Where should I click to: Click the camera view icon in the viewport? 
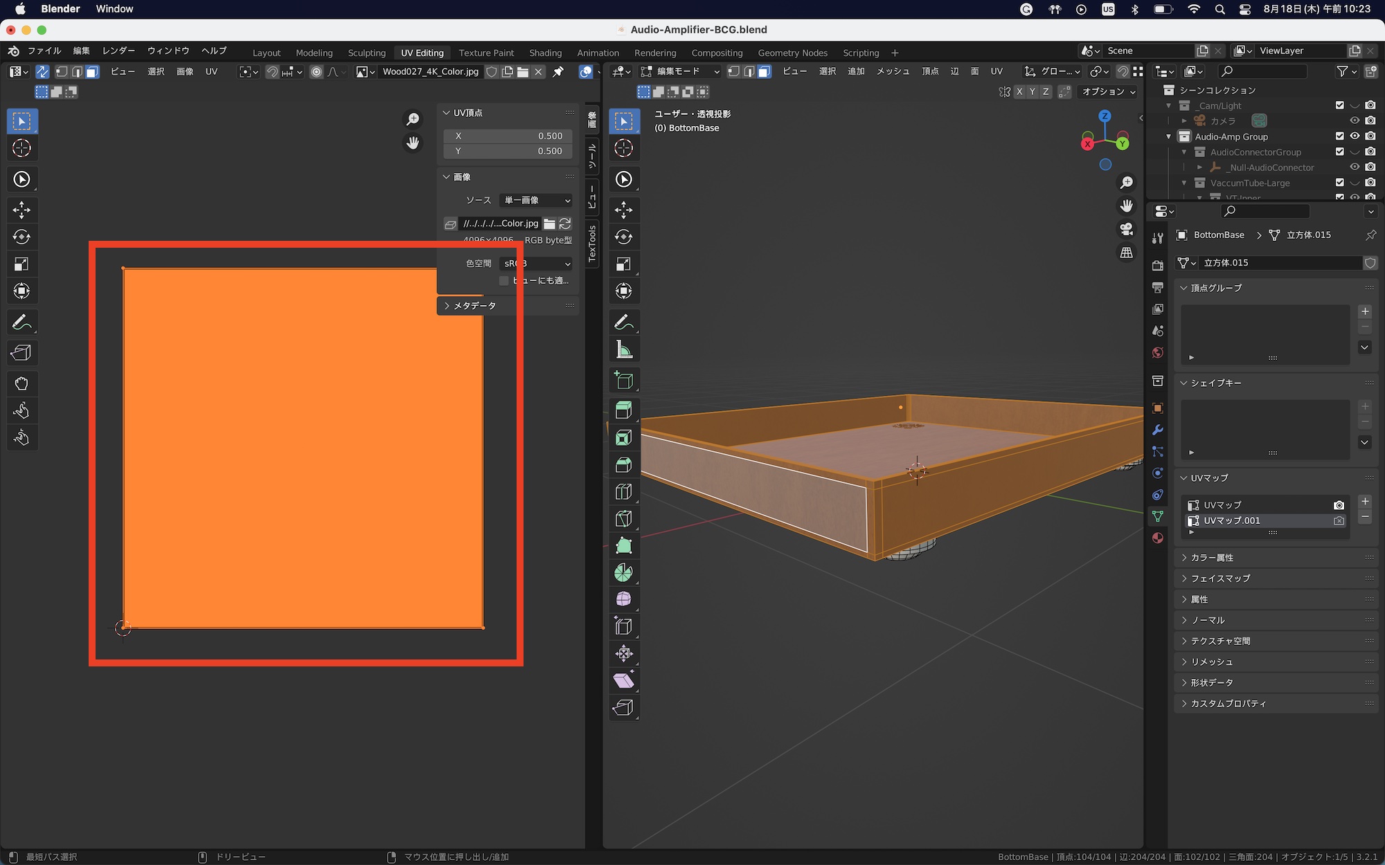click(1127, 229)
